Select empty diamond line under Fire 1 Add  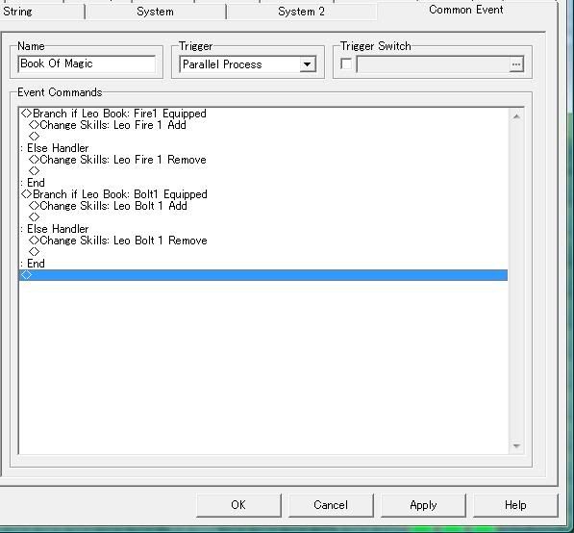[262, 137]
